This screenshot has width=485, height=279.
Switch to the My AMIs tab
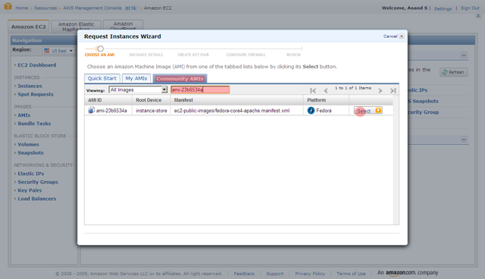pyautogui.click(x=136, y=78)
